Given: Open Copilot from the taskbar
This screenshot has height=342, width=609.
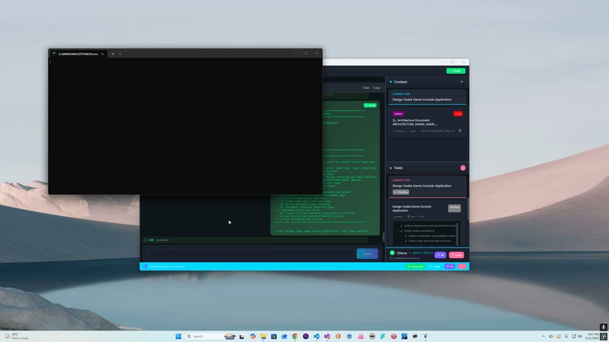Looking at the screenshot, I should coord(253,336).
